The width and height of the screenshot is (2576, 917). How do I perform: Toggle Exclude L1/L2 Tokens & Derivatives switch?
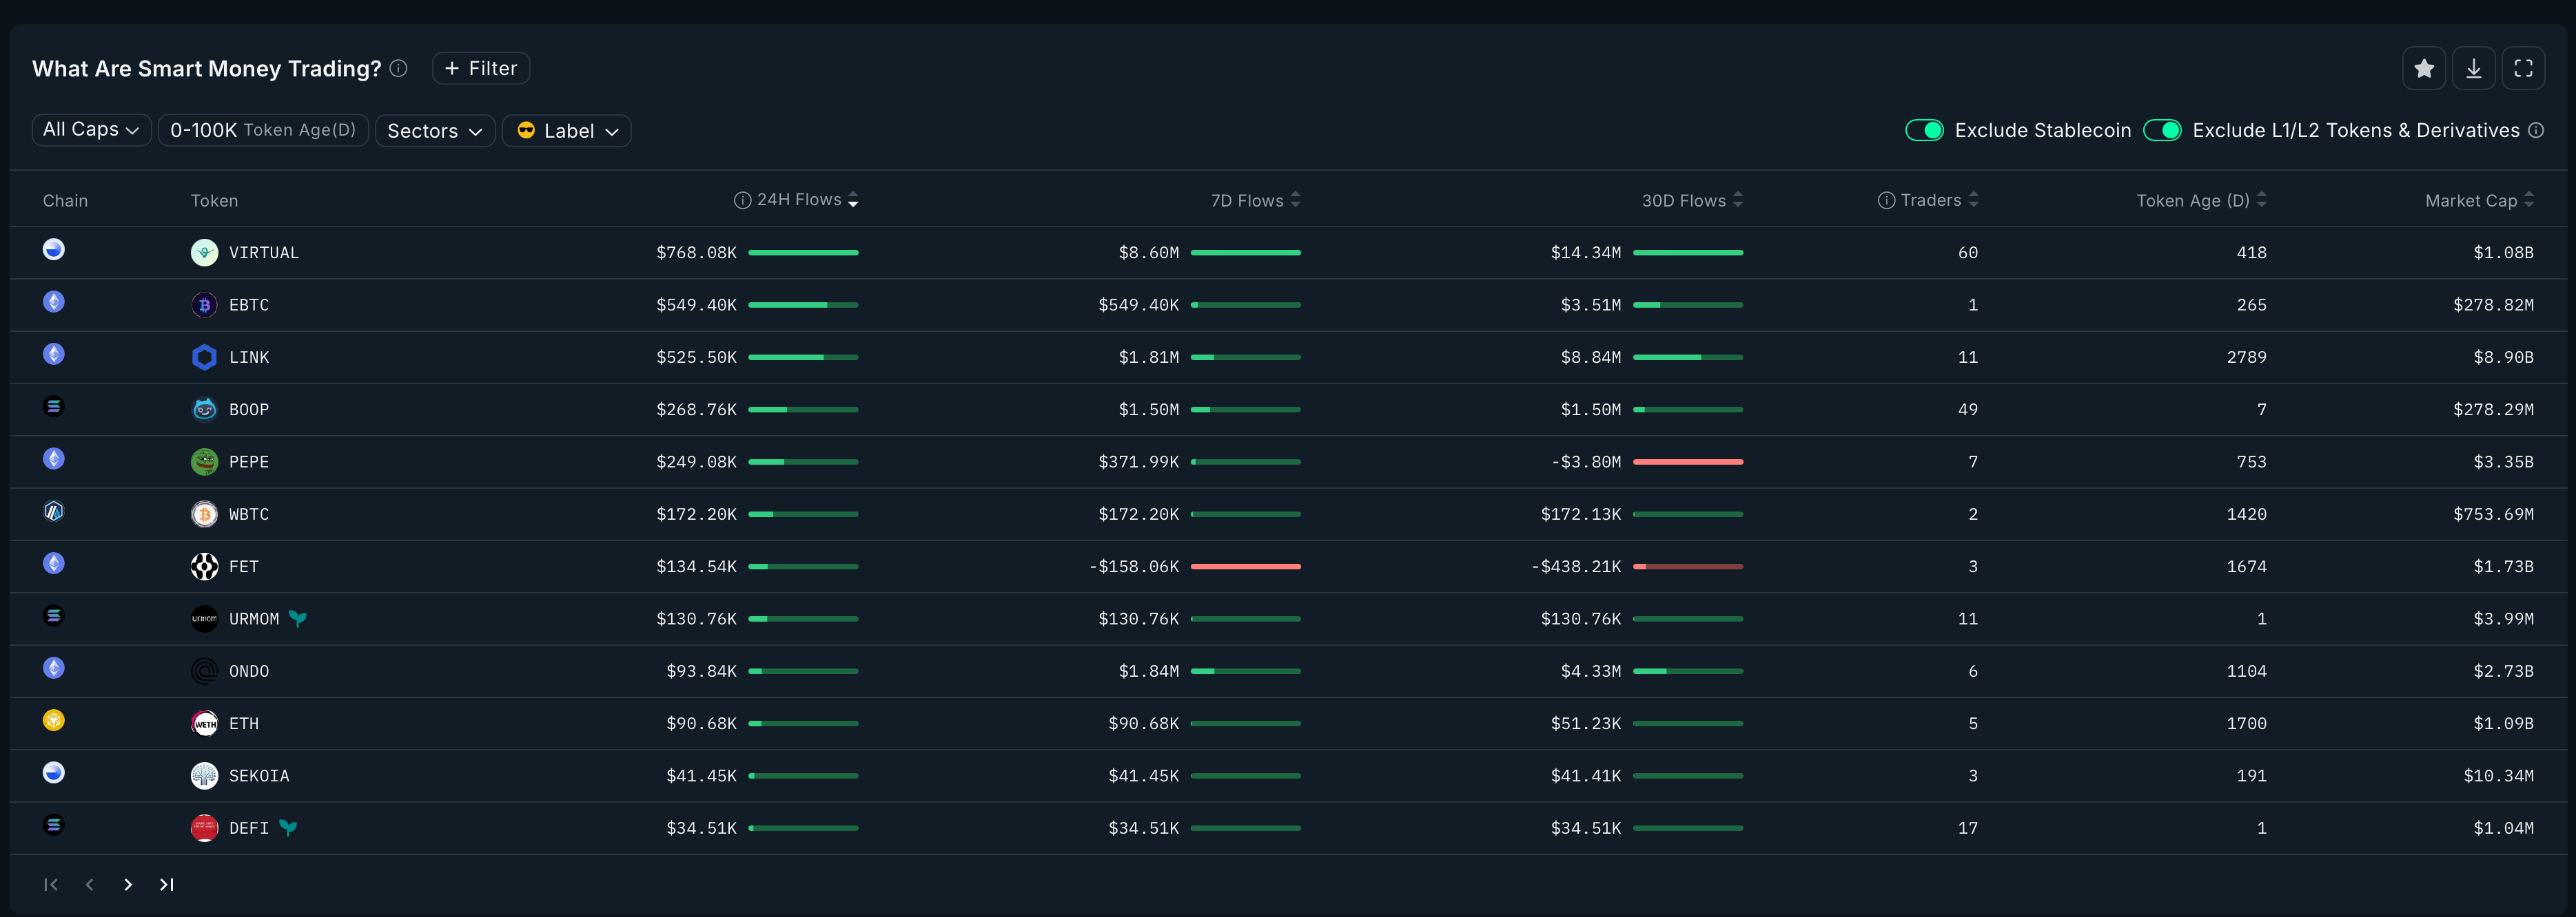pos(2161,131)
